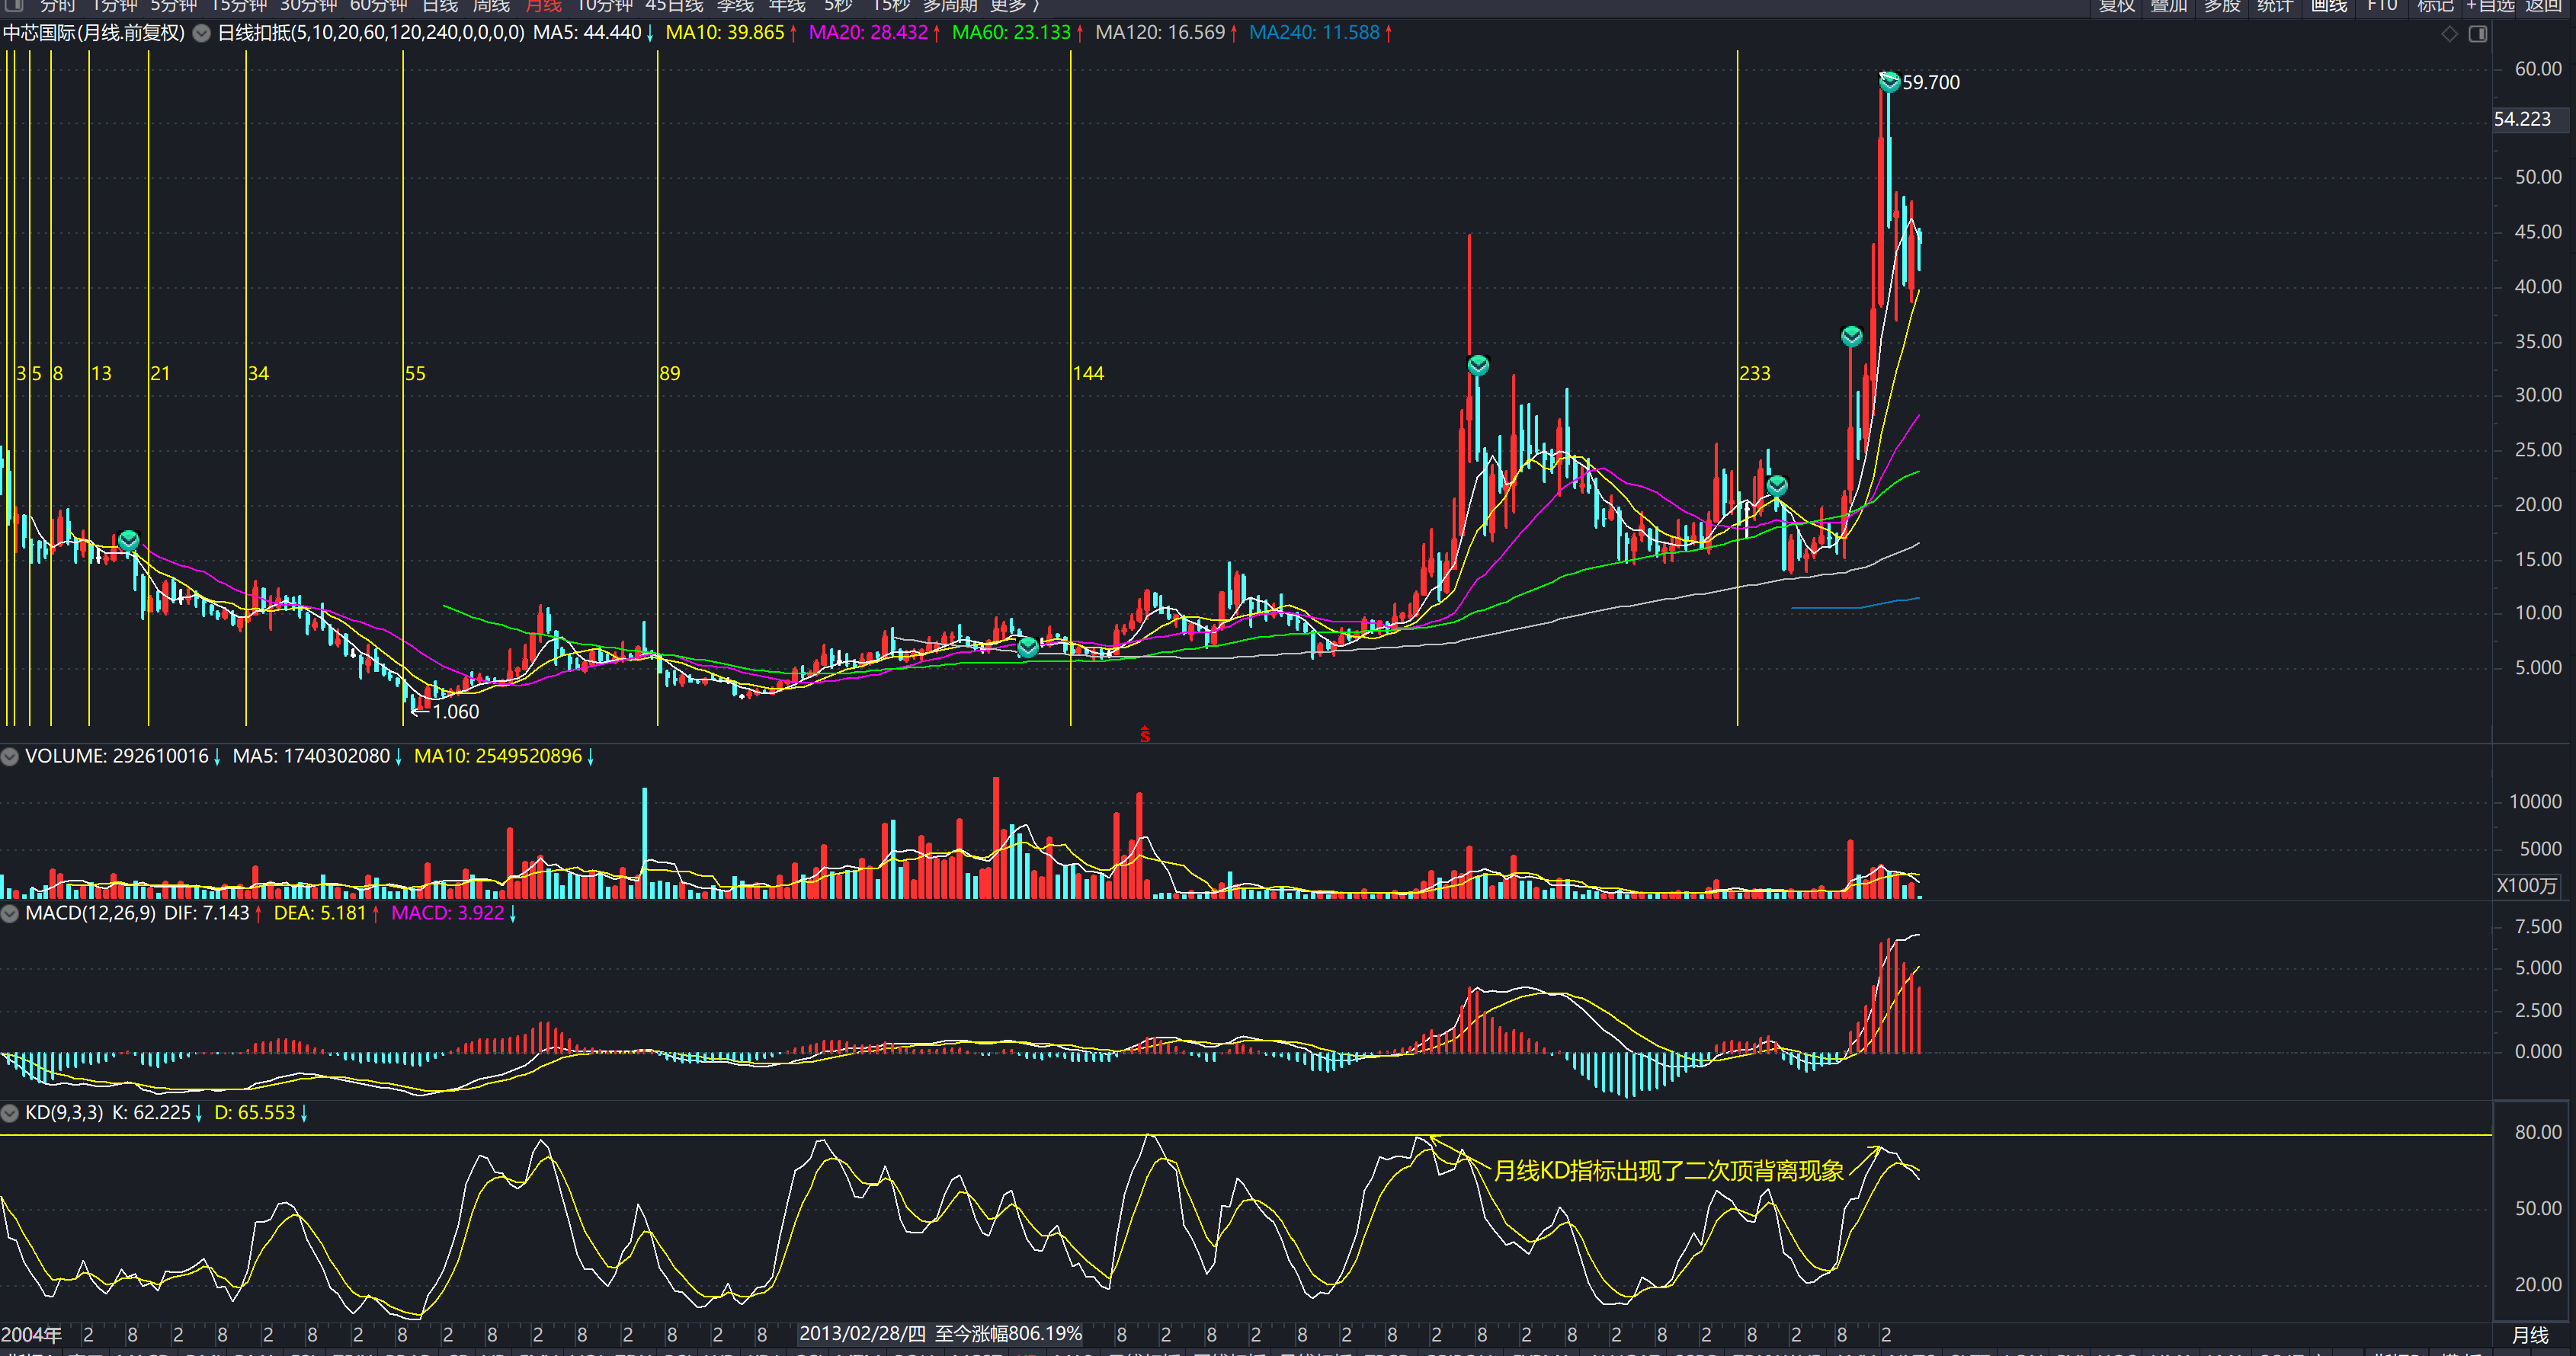
Task: Switch to 季线 quarterly chart
Action: coord(735,6)
